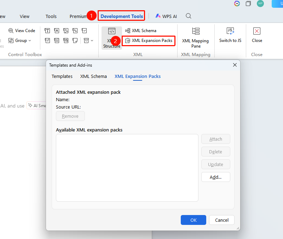Viewport: 283px width, 239px height.
Task: Insert a check box content control
Action: pos(84,31)
